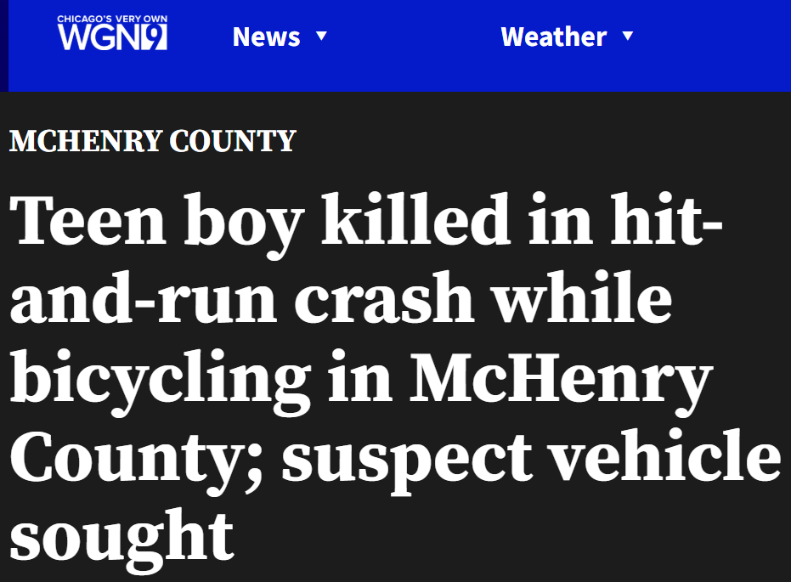
Task: Click the word News in the navbar
Action: click(267, 37)
